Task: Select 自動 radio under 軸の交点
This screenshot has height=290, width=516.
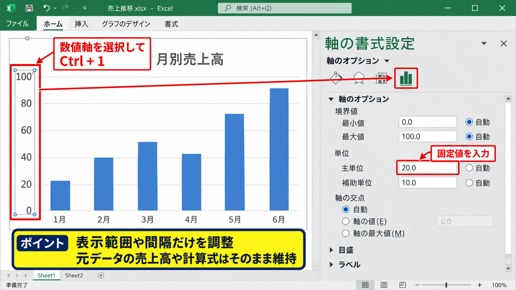Action: [x=346, y=210]
